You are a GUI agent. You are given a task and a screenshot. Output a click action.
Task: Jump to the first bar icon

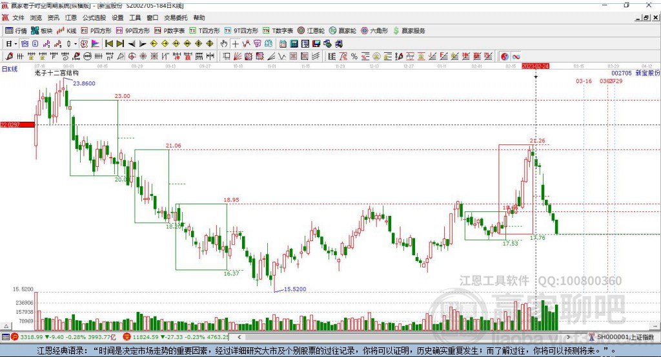(108, 44)
